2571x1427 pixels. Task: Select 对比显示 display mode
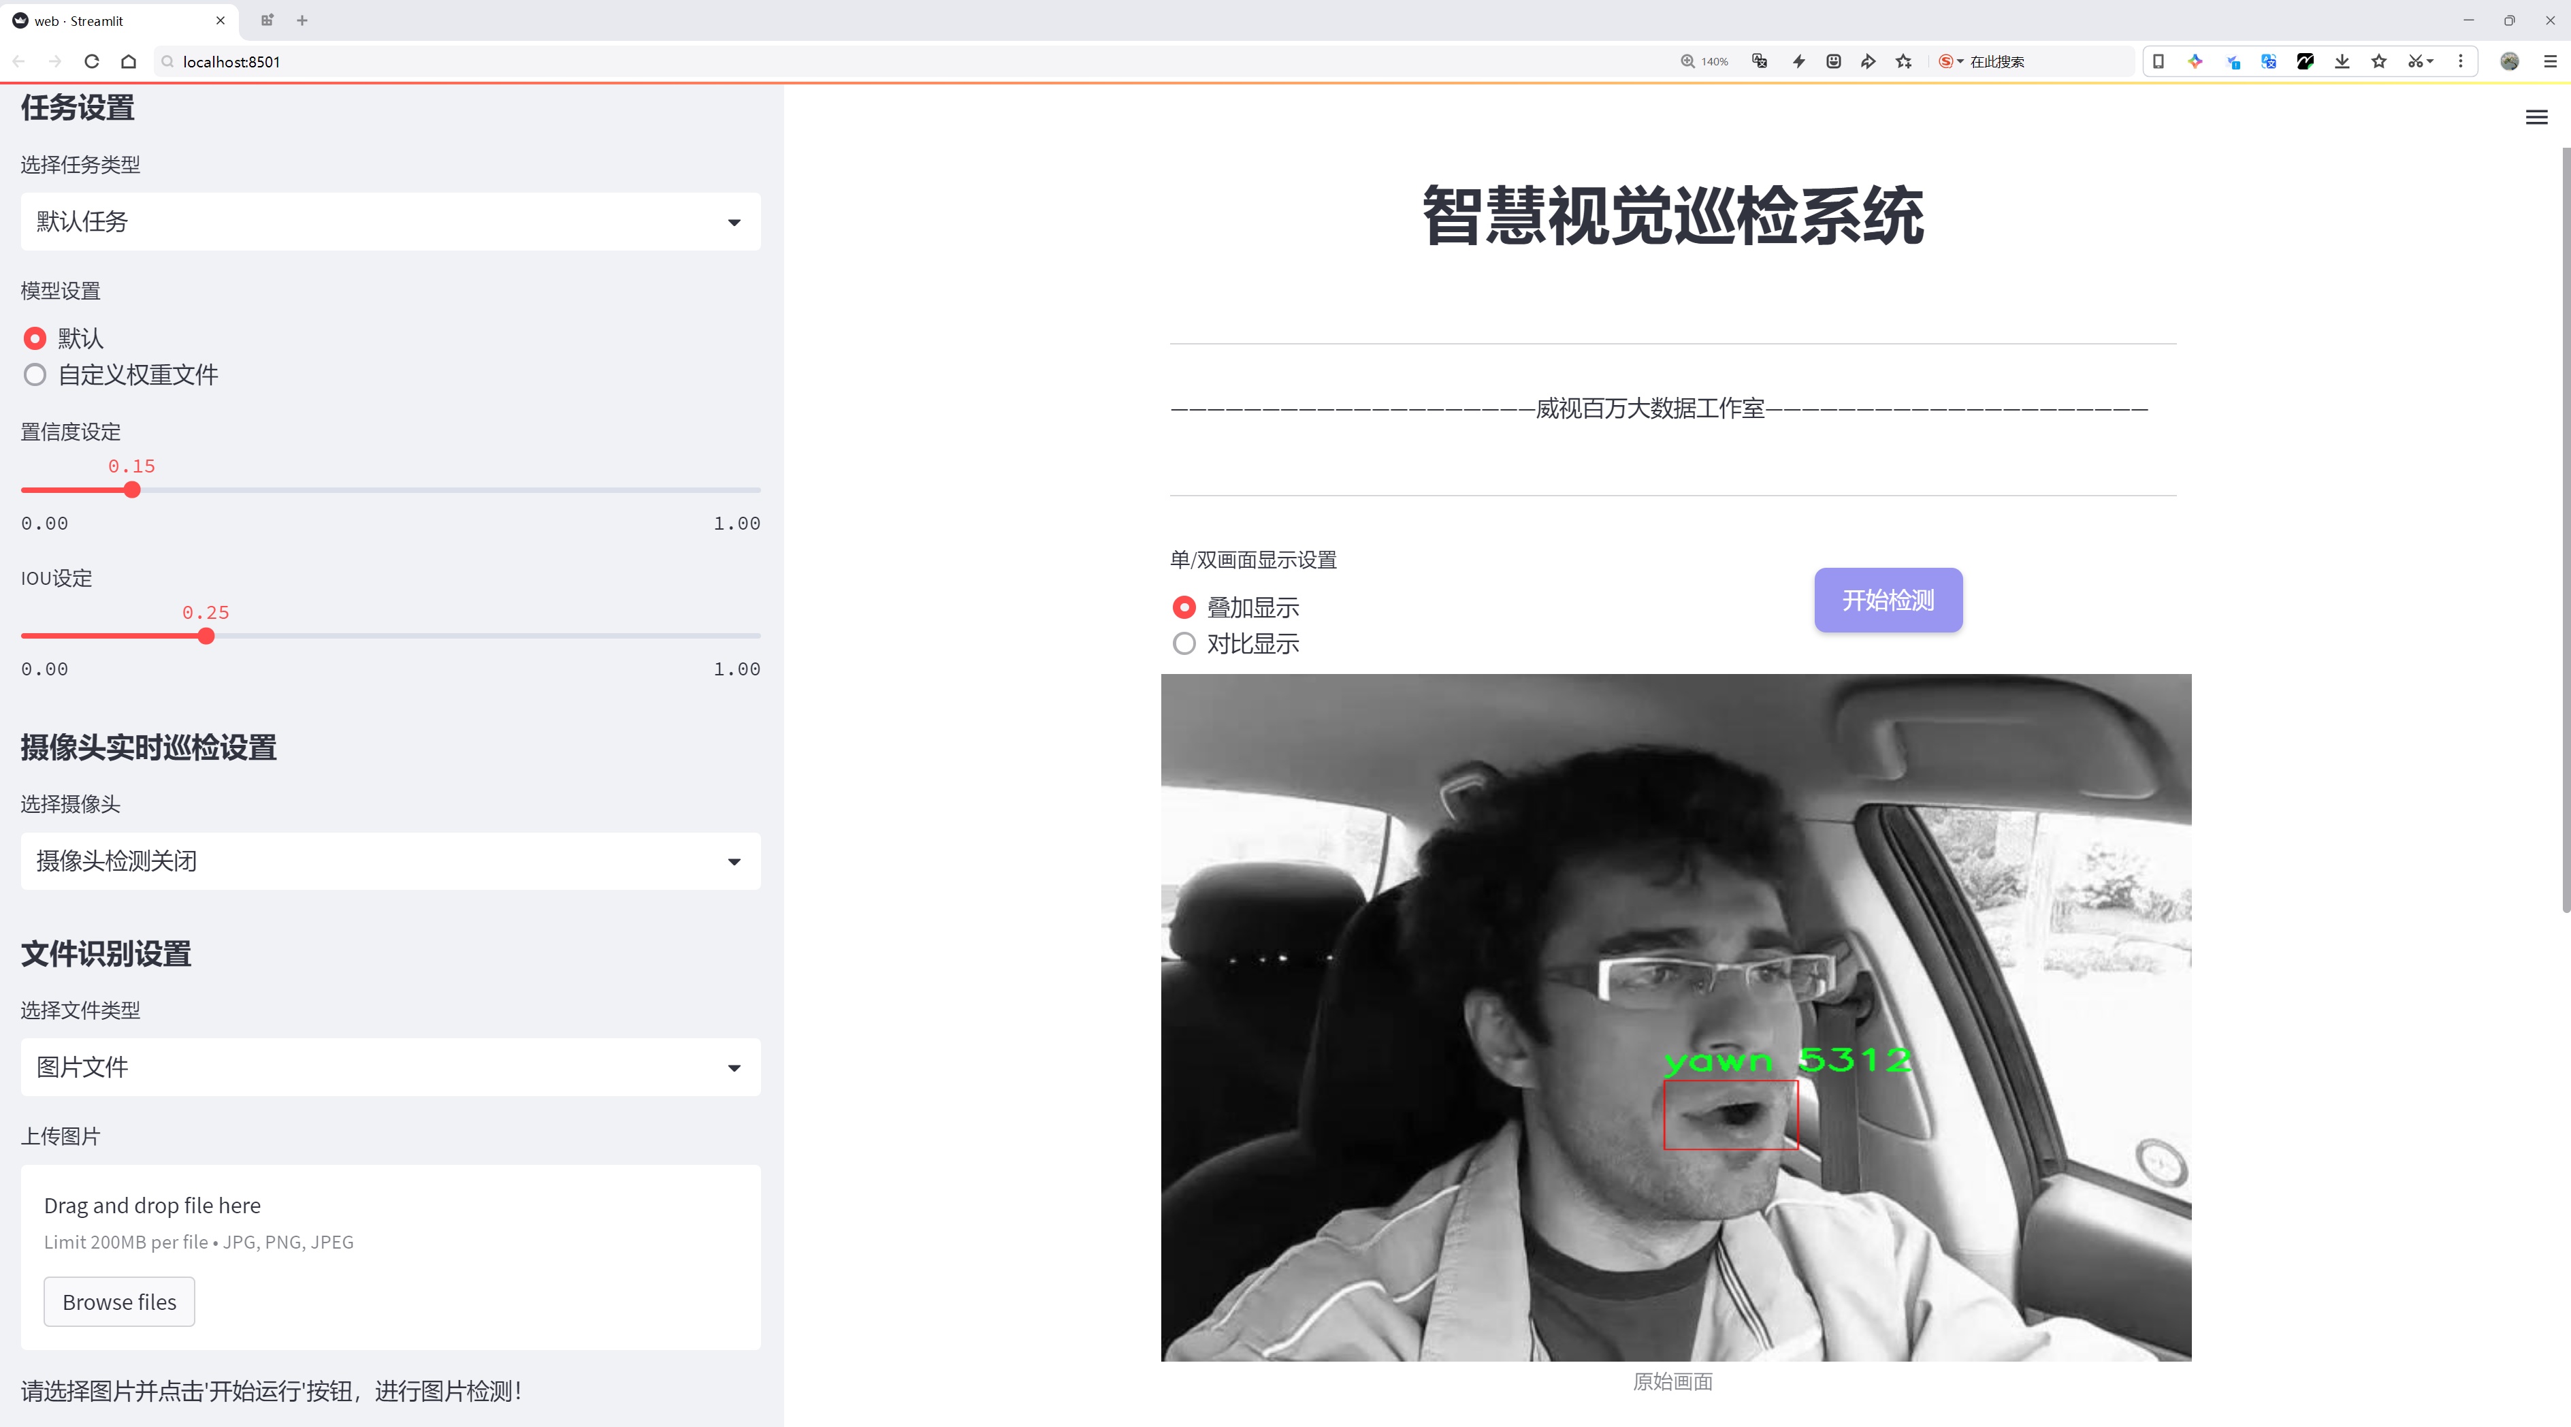pos(1184,643)
